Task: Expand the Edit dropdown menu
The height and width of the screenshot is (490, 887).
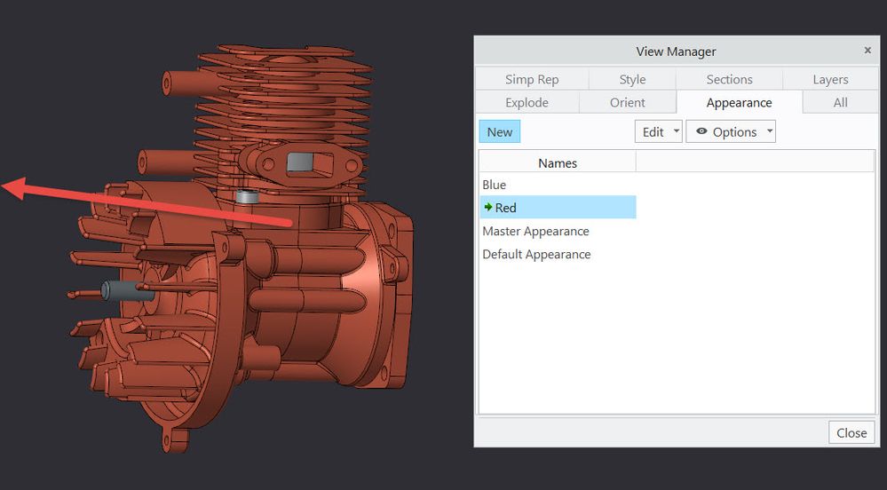Action: coord(658,131)
